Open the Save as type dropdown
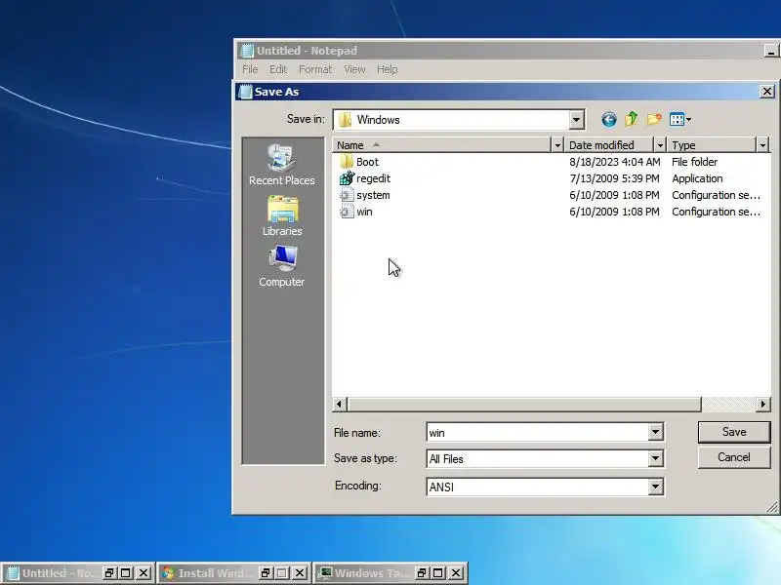Viewport: 781px width, 585px height. click(655, 458)
